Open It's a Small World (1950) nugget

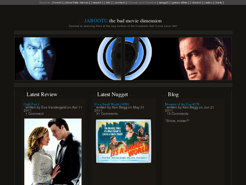[112, 104]
